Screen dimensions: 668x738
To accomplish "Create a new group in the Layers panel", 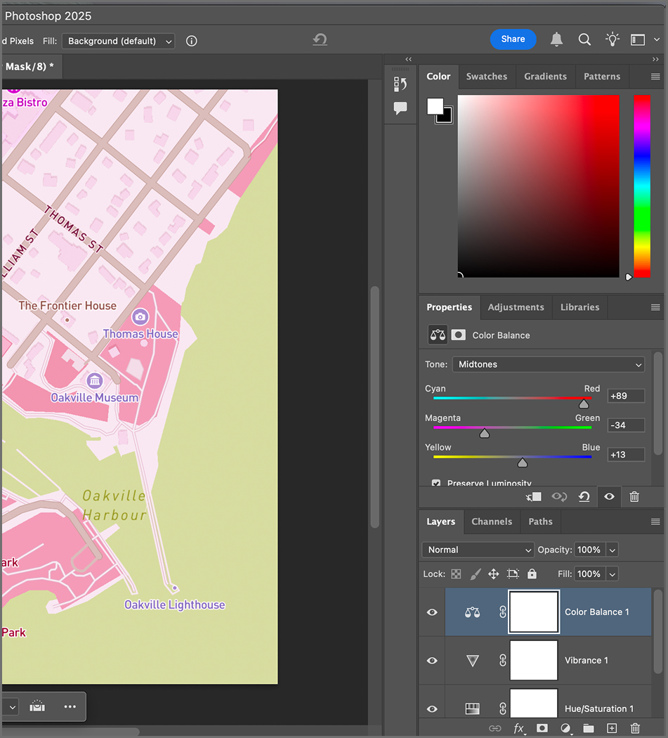I will click(x=589, y=728).
